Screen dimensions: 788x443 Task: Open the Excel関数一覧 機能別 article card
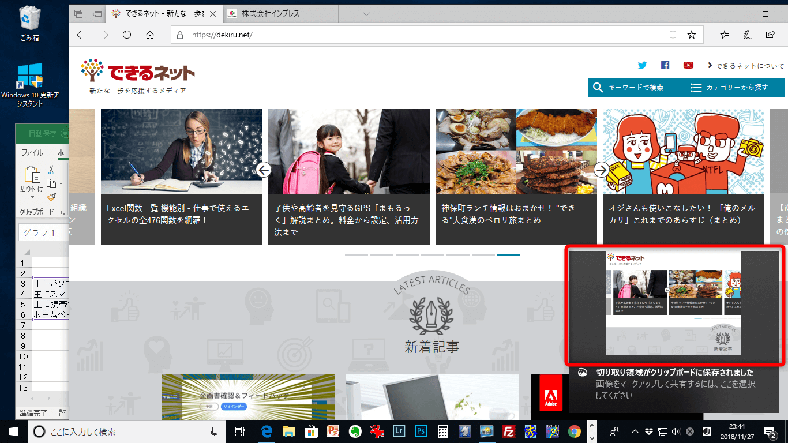pos(182,177)
